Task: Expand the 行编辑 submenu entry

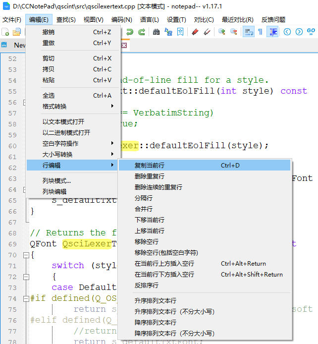Action: tap(73, 166)
